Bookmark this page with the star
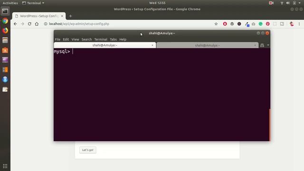This screenshot has width=304, height=171. point(216,24)
